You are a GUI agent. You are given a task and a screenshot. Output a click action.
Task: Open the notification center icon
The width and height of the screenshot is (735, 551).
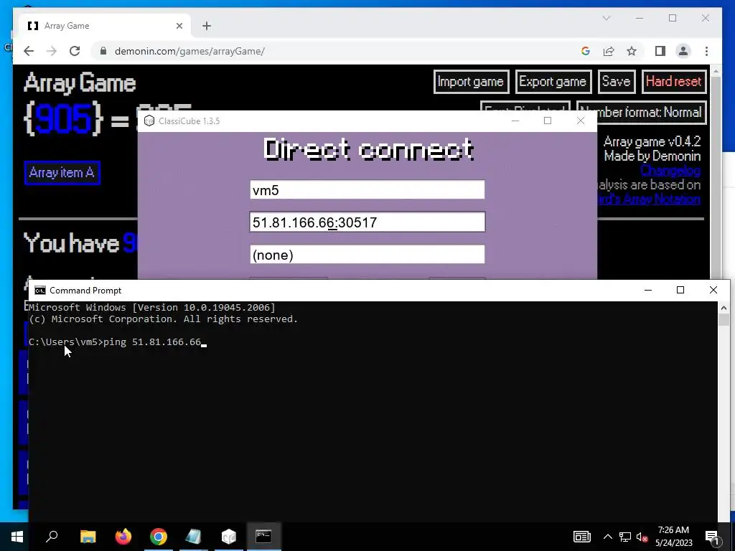click(712, 537)
